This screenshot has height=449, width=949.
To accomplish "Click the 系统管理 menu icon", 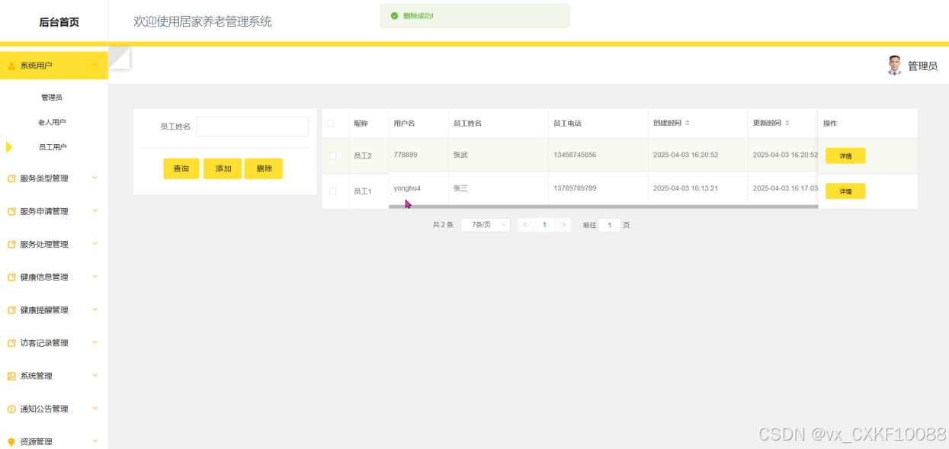I will (x=11, y=376).
